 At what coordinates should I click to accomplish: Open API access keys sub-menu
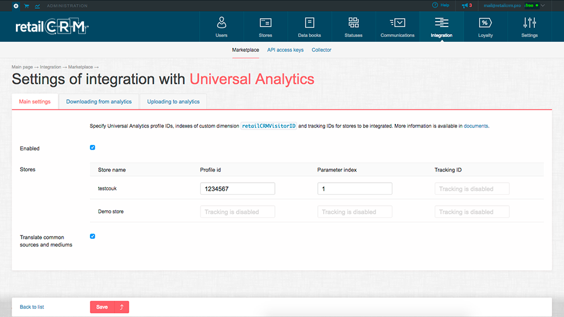pyautogui.click(x=286, y=50)
